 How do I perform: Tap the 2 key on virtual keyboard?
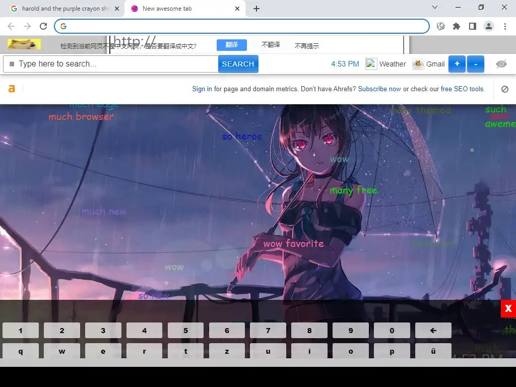[62, 331]
